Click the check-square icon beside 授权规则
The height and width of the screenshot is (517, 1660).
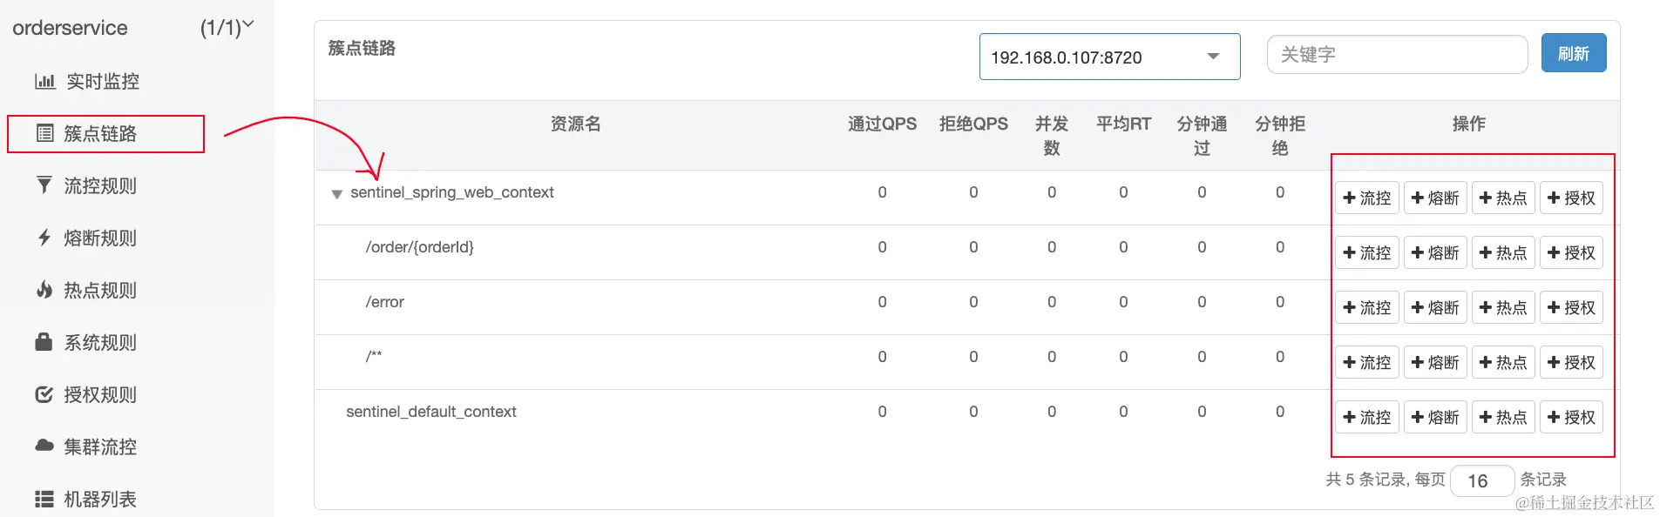click(x=44, y=394)
